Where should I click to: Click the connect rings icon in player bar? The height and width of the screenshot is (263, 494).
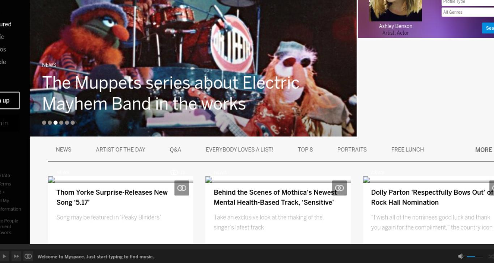click(x=28, y=256)
